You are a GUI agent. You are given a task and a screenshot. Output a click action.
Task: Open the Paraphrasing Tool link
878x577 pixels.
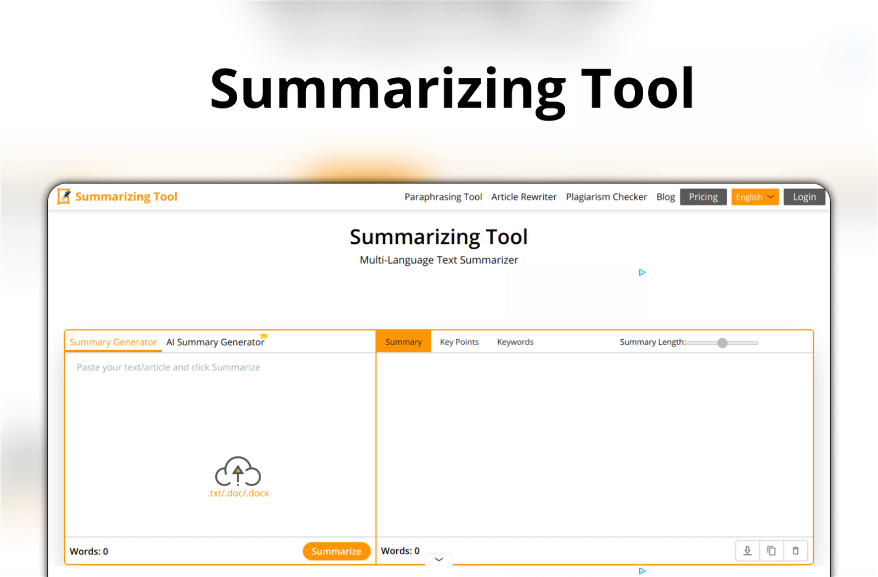click(443, 197)
